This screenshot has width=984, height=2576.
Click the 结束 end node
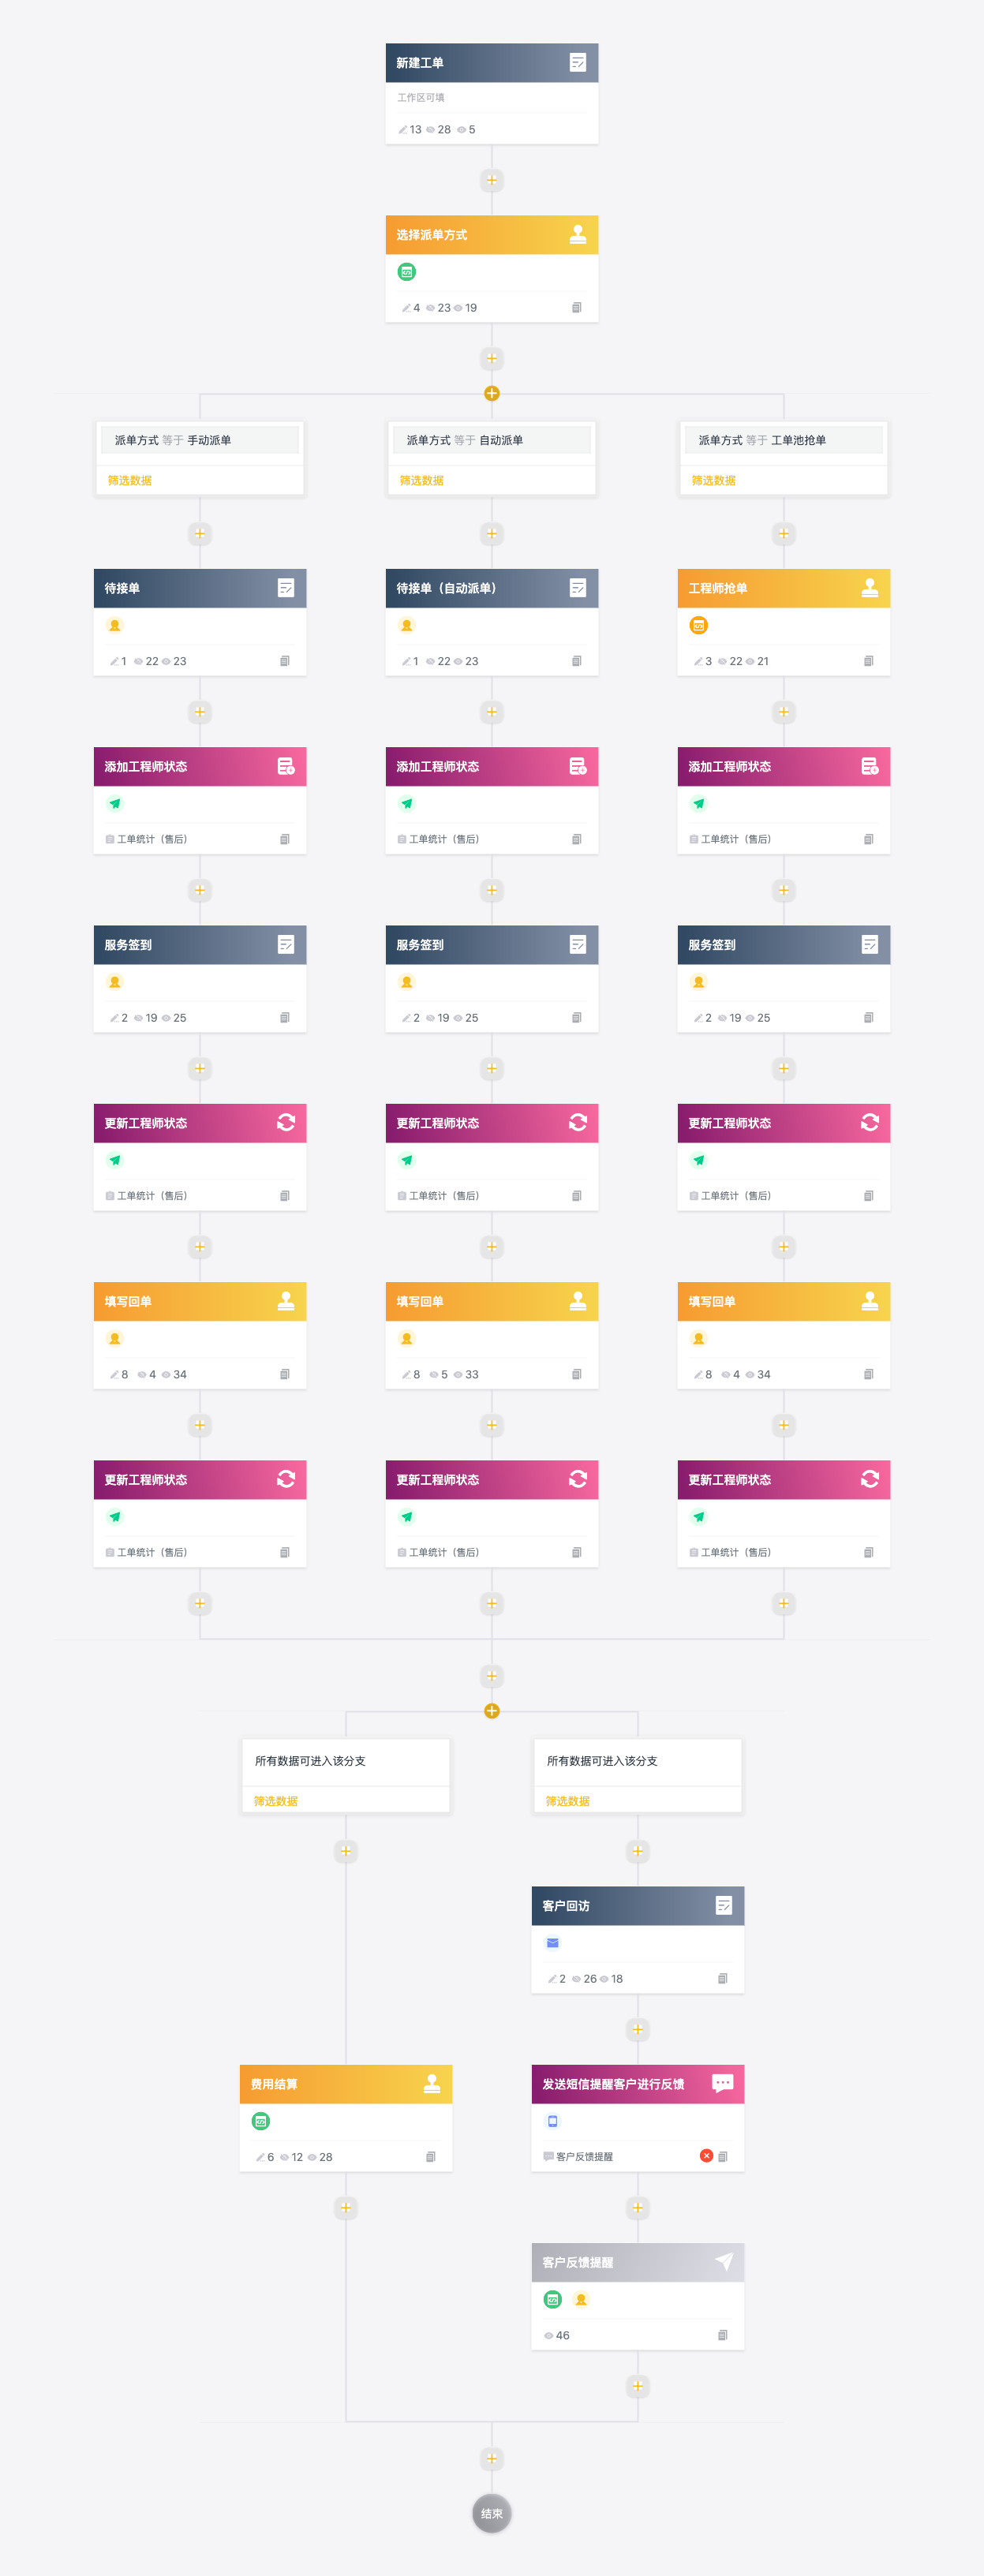(491, 2513)
